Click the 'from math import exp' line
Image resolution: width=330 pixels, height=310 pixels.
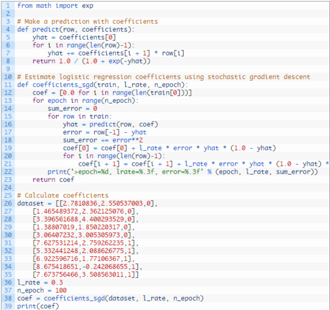[x=55, y=5]
